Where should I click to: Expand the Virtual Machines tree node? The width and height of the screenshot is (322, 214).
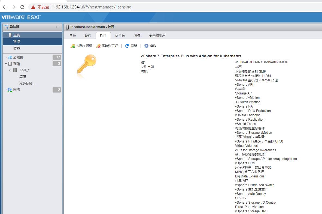tap(6, 57)
